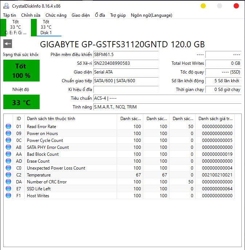This screenshot has width=245, height=250.
Task: Click status orb for Read Error Rate
Action: coord(8,127)
